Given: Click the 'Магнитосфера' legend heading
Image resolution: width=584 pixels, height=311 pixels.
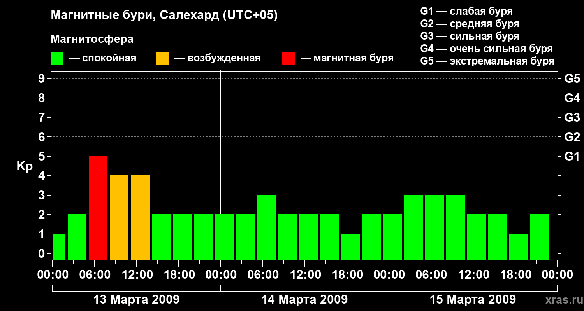Looking at the screenshot, I should (x=92, y=39).
